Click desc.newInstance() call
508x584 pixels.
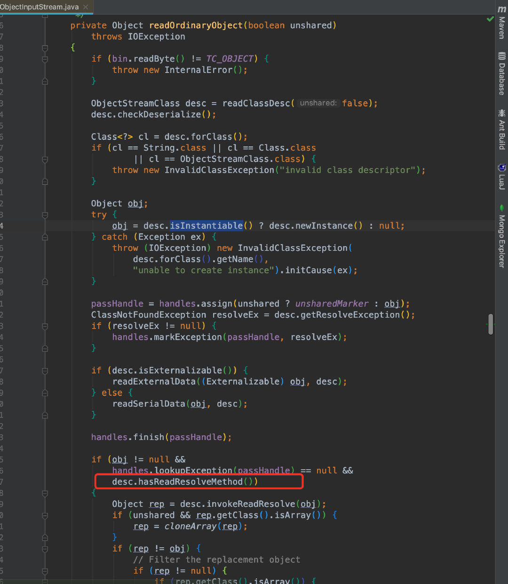point(316,226)
